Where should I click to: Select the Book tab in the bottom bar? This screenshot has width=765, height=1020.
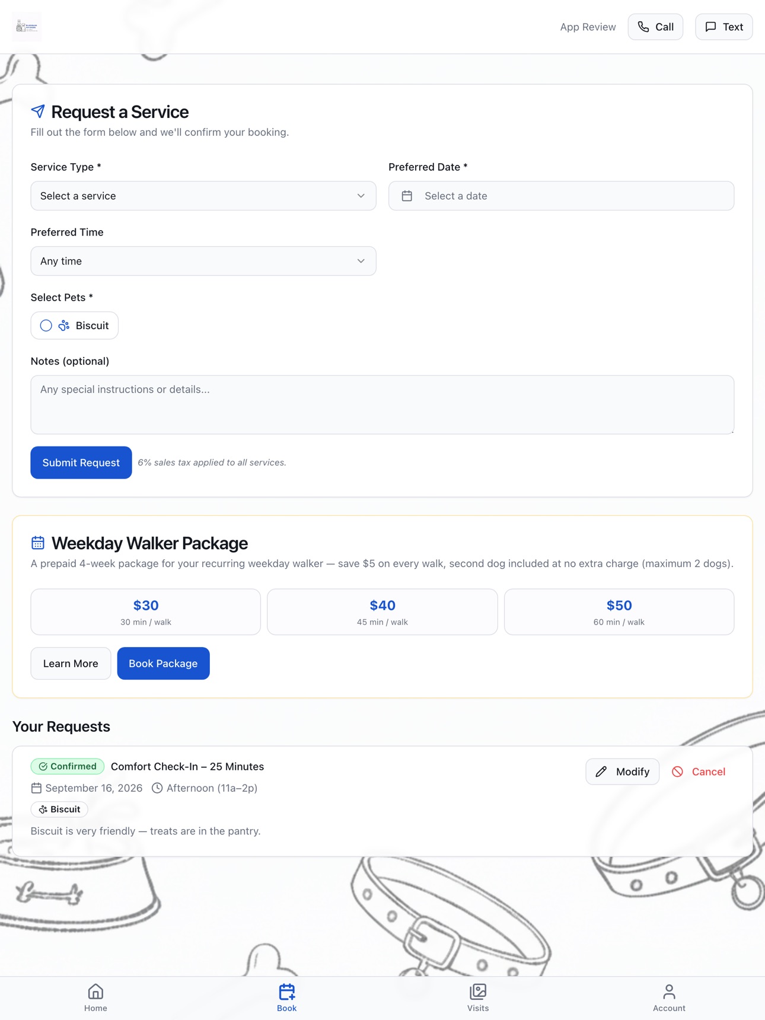pyautogui.click(x=287, y=998)
